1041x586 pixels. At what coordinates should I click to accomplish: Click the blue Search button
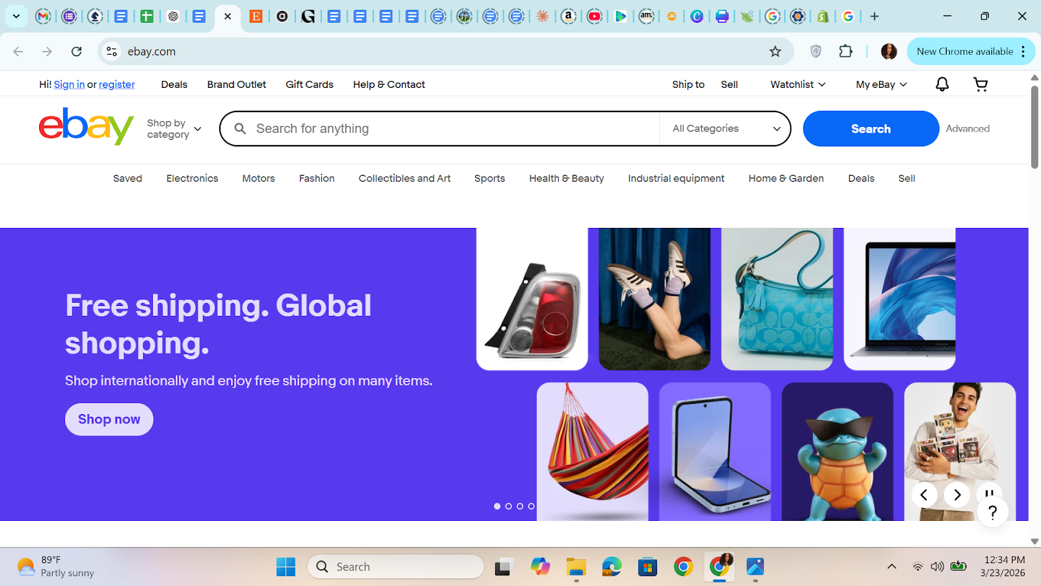(871, 128)
